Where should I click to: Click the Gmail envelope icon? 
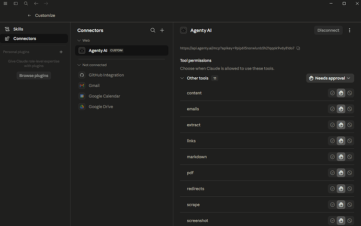pyautogui.click(x=82, y=86)
